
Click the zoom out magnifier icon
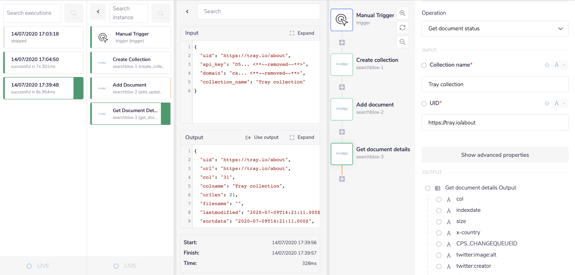(x=402, y=42)
